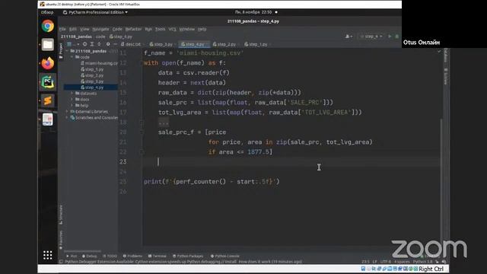
Task: Hide the Project panel with minus icon
Action: [115, 44]
